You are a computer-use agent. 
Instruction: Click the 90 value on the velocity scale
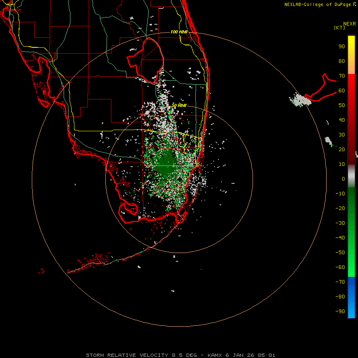point(342,47)
